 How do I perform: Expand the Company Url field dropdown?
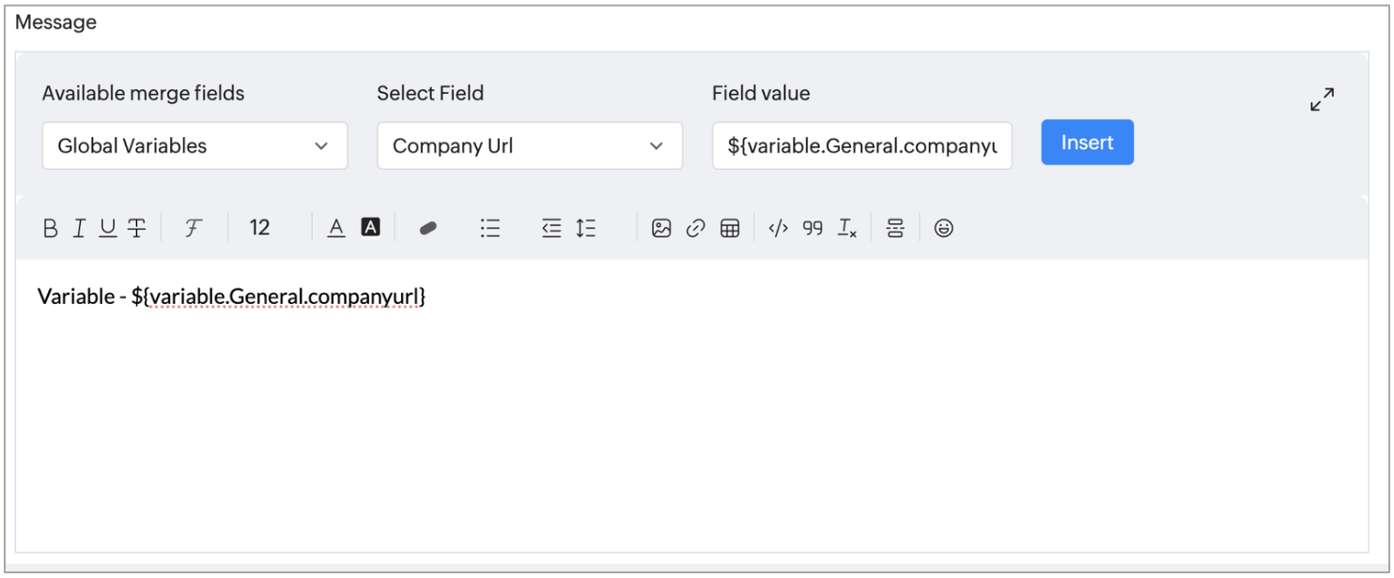pyautogui.click(x=529, y=145)
